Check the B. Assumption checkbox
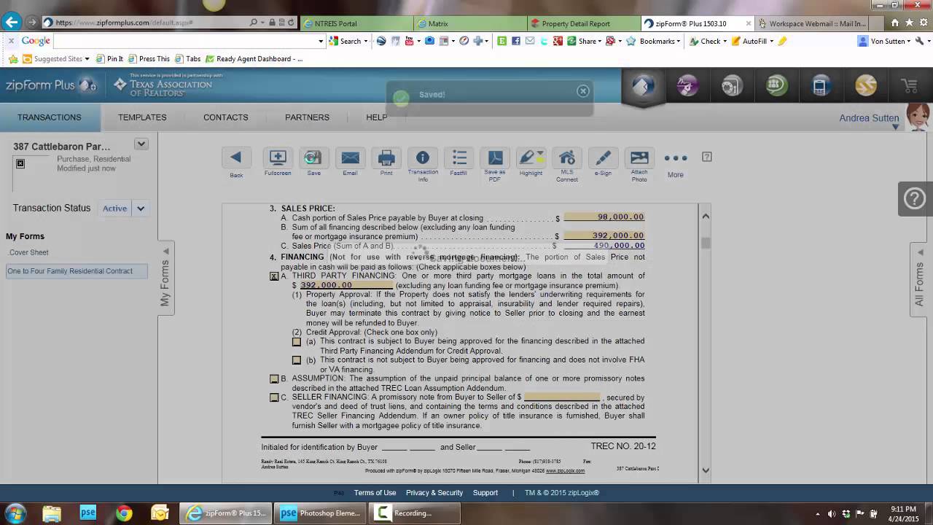The image size is (933, 525). point(274,379)
